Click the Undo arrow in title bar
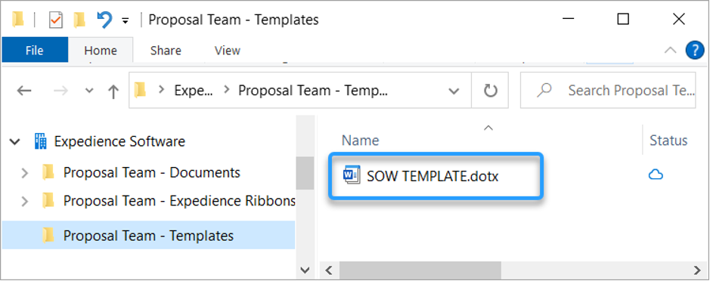The image size is (710, 281). [x=104, y=20]
